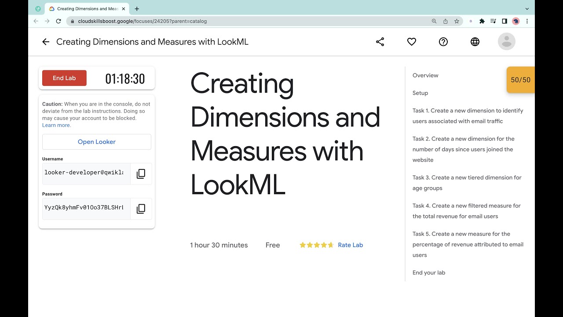Click the address bar URL
This screenshot has width=563, height=317.
(142, 21)
